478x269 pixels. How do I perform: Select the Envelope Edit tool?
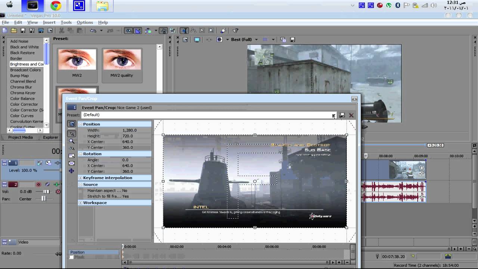tap(193, 31)
